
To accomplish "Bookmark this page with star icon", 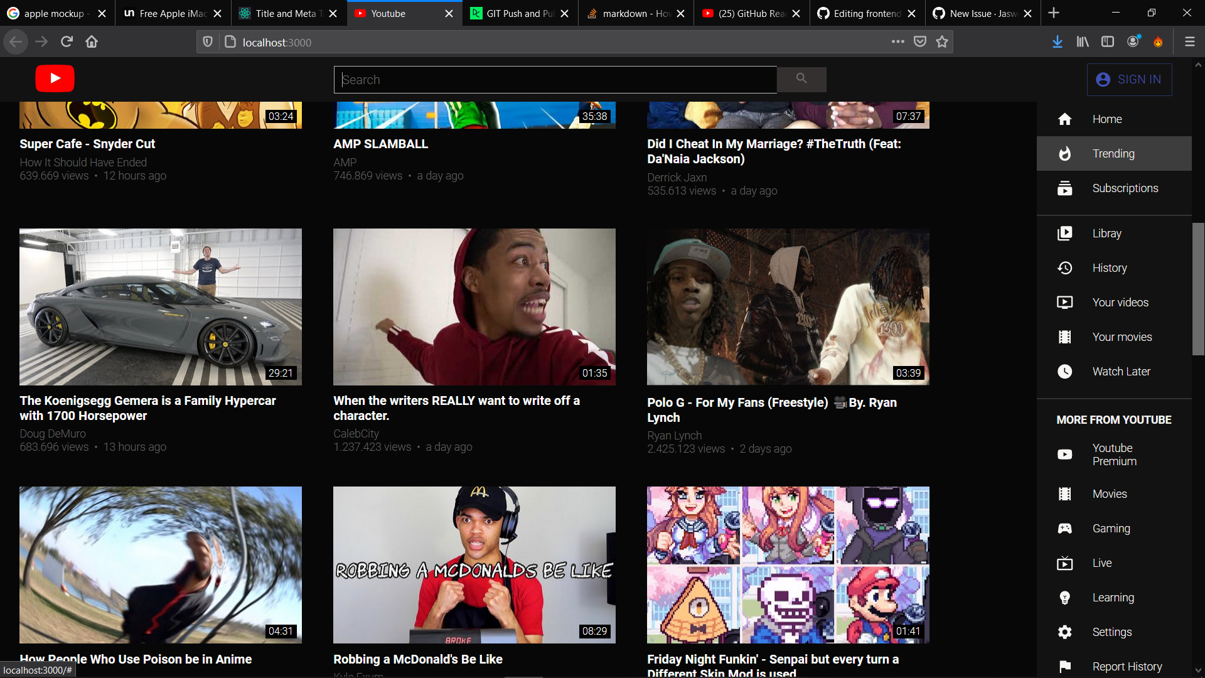I will [x=942, y=42].
